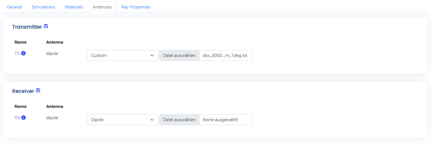
Task: Click the Receiver section heading
Action: click(23, 91)
